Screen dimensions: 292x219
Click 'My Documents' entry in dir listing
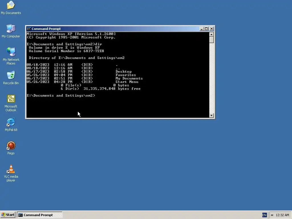click(x=129, y=78)
